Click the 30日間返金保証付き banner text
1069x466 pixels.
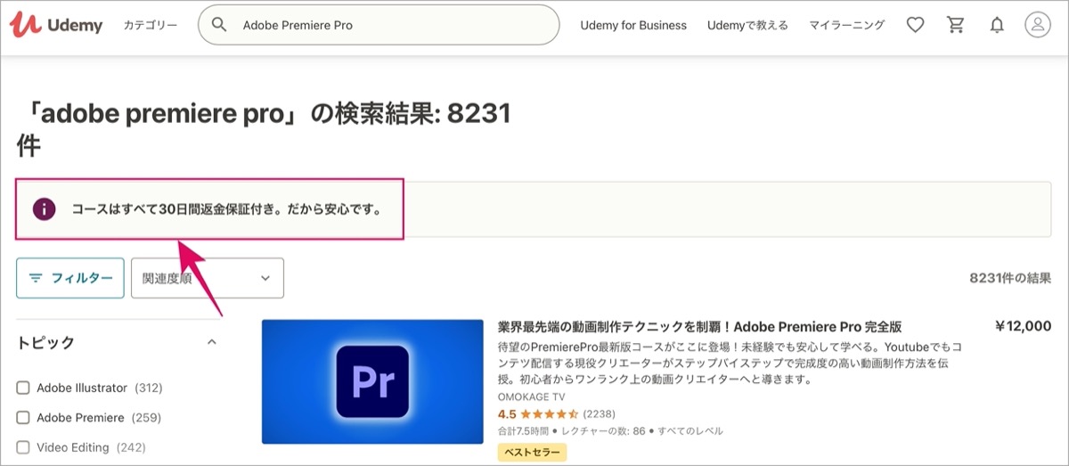(x=227, y=210)
